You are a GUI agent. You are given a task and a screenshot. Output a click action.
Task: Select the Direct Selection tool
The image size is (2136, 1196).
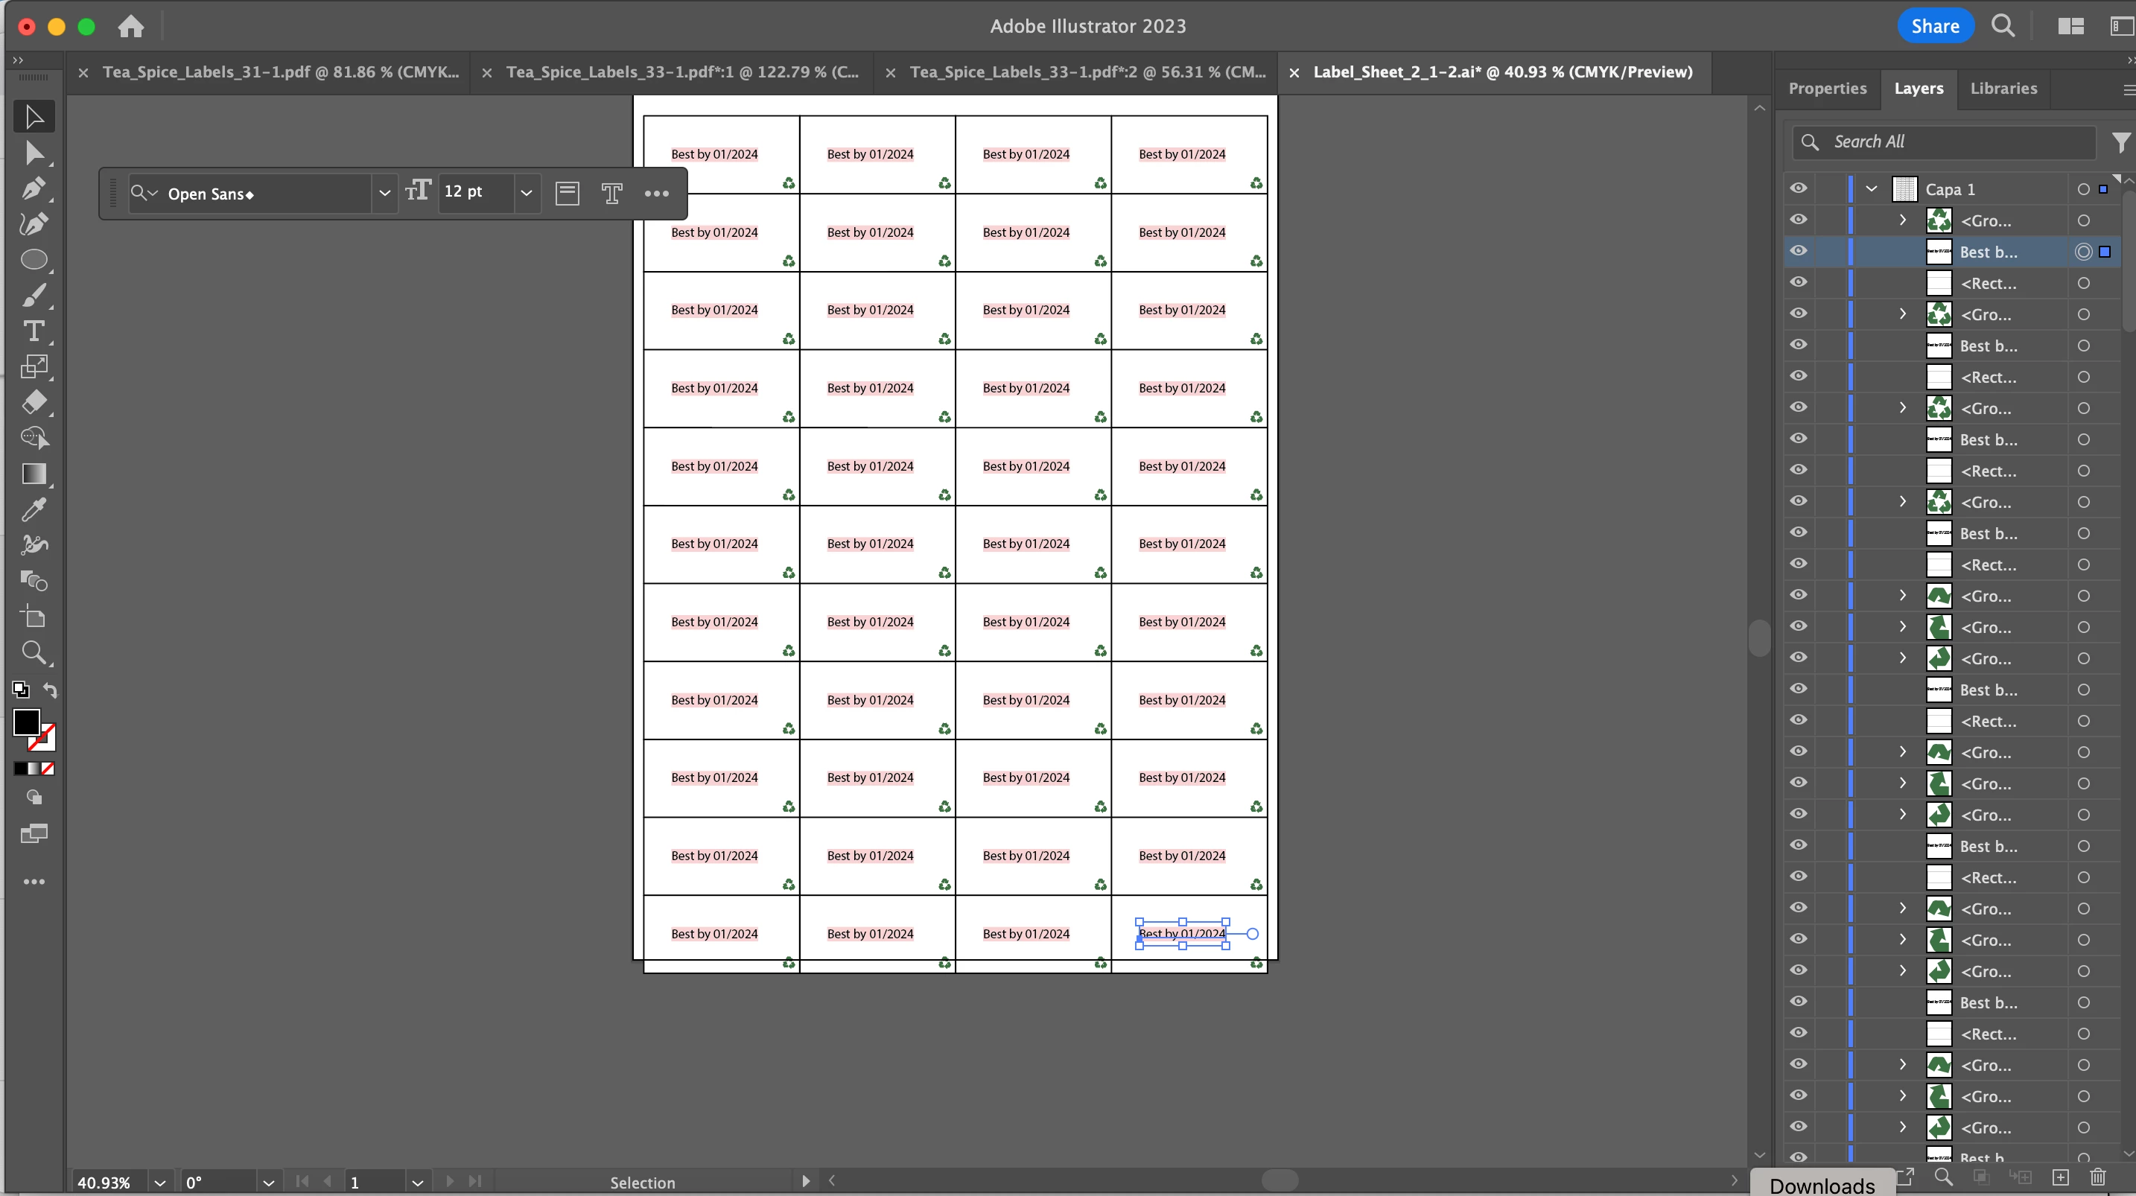click(x=34, y=153)
